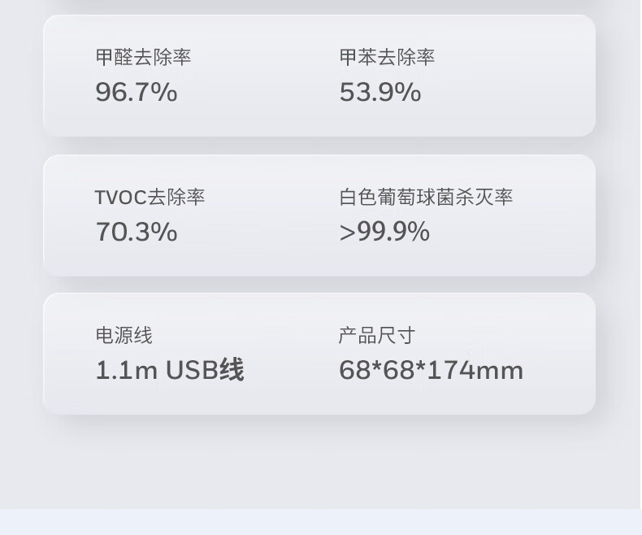Click the gray background below the spec cards
The width and height of the screenshot is (642, 535).
point(320,459)
